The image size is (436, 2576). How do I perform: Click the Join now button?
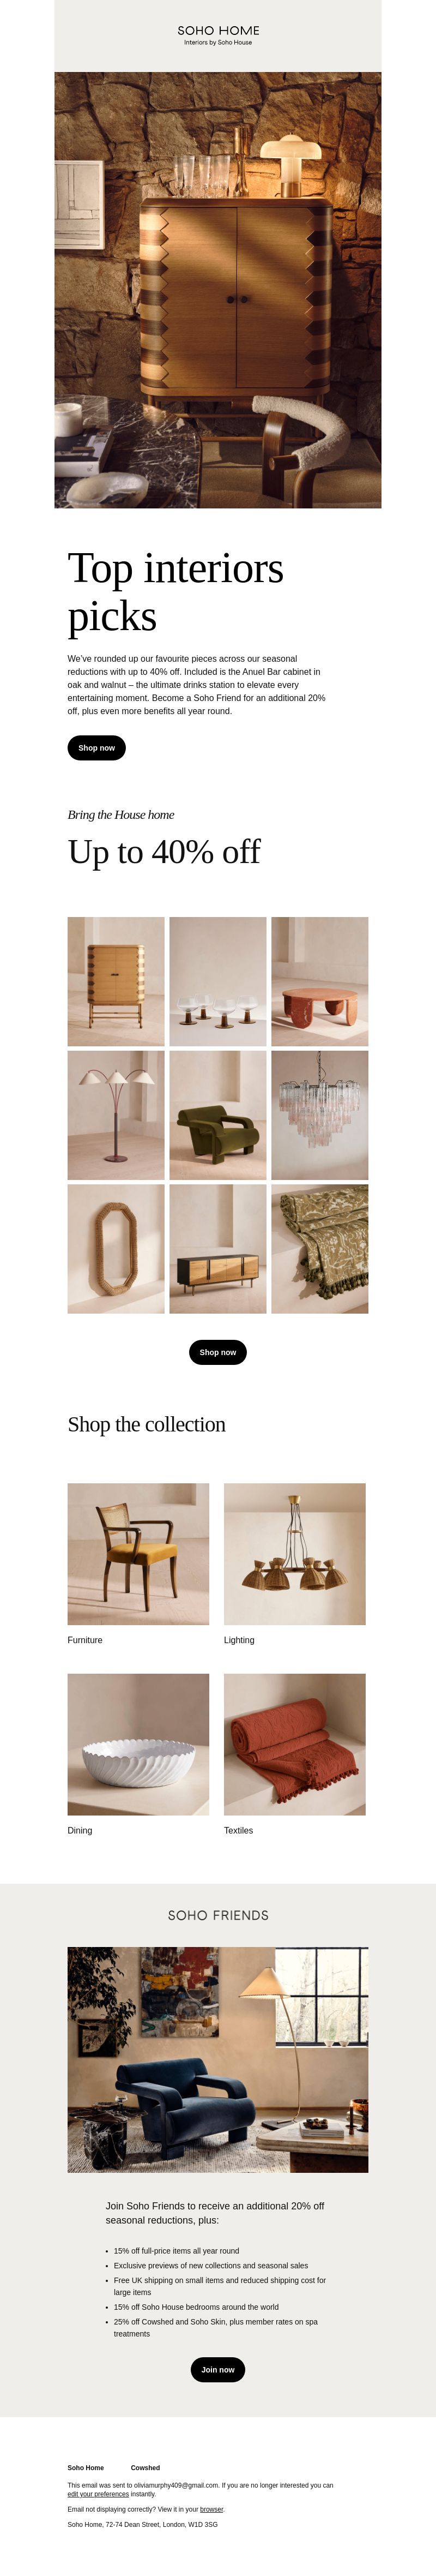pyautogui.click(x=218, y=2369)
